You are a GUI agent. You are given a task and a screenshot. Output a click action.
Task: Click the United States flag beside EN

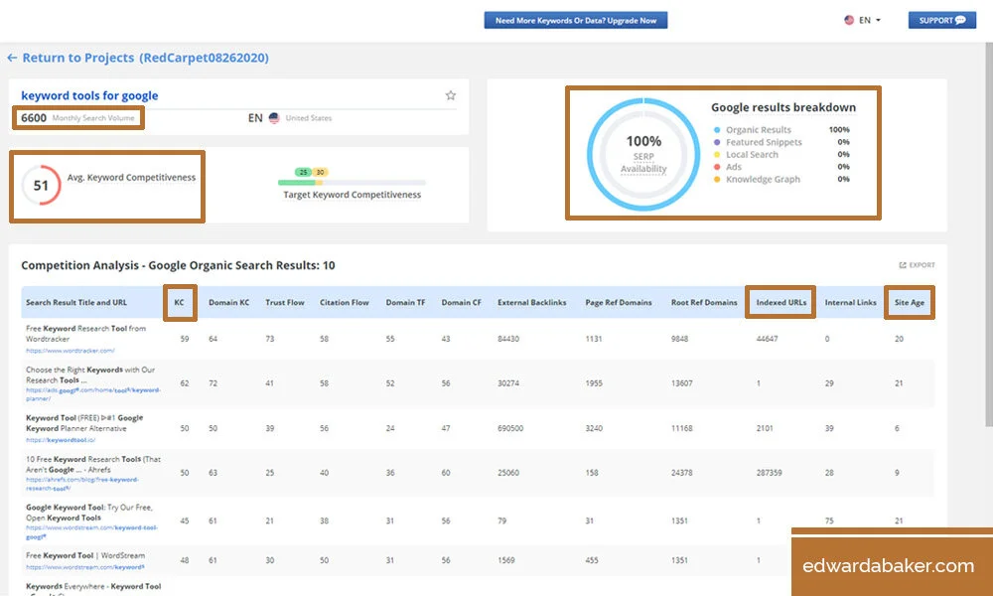tap(274, 118)
